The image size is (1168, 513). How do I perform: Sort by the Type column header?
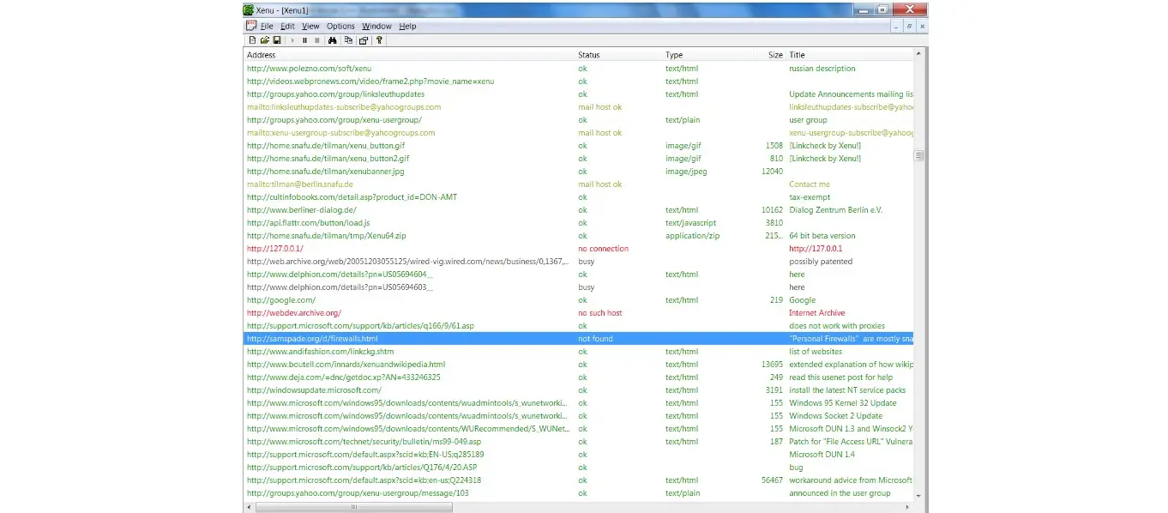[707, 55]
